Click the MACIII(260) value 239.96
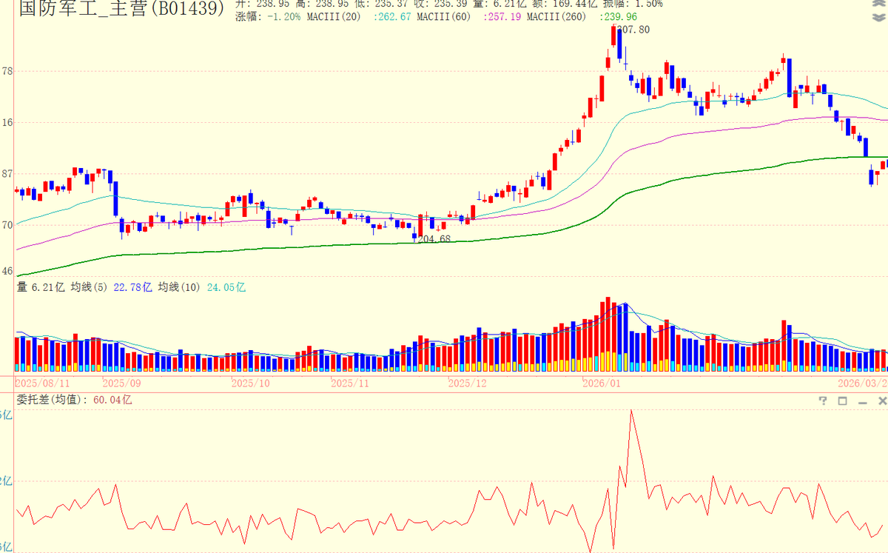Screen dimensions: 888x553 pos(617,16)
